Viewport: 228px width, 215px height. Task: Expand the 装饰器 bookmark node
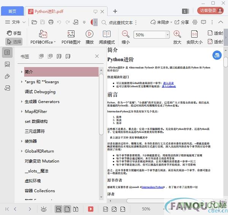(x=22, y=141)
